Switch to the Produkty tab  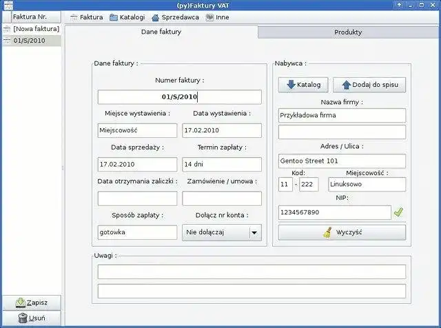point(348,32)
